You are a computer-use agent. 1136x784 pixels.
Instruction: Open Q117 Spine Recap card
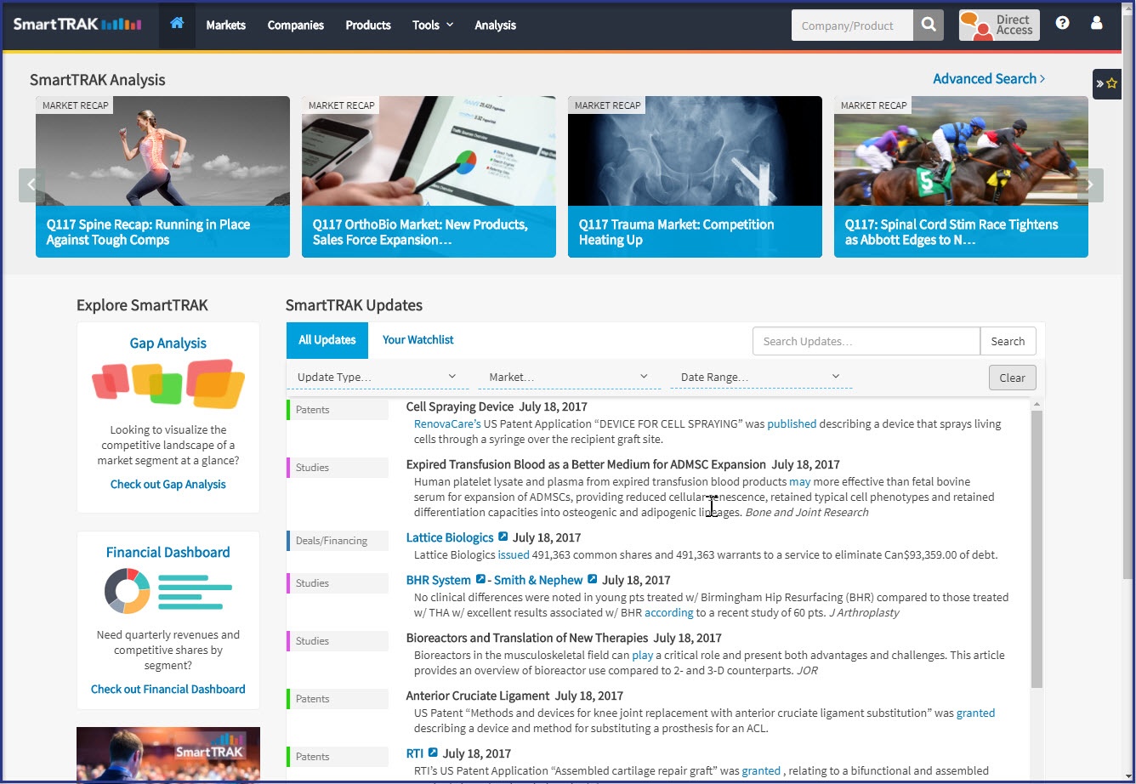click(162, 177)
